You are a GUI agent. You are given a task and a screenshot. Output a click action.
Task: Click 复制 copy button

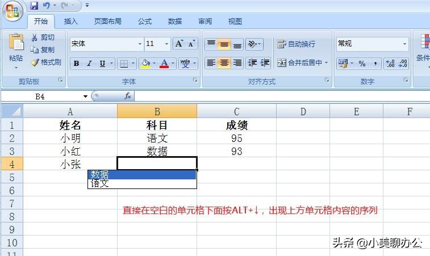[43, 49]
